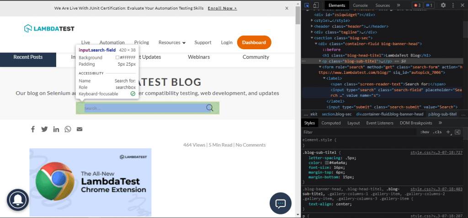Screen dimensions: 468x218
Task: Expand the p class="blog-sub-titel" node
Action: click(320, 61)
